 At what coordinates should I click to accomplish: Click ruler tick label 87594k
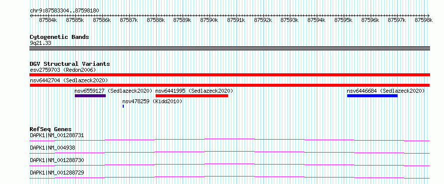(316, 20)
